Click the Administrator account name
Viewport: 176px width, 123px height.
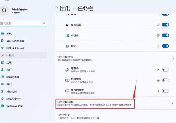(20, 9)
